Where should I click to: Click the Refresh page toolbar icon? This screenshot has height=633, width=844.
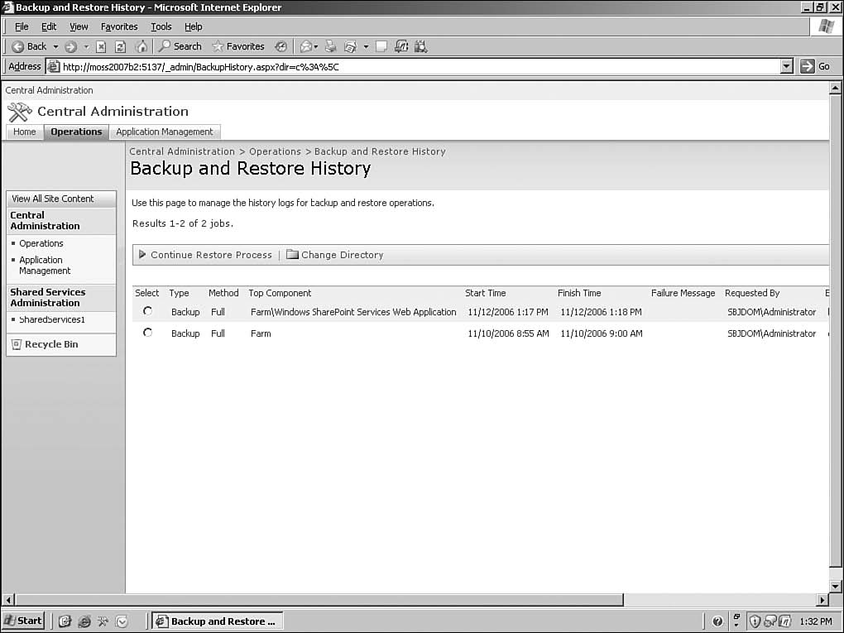coord(121,46)
